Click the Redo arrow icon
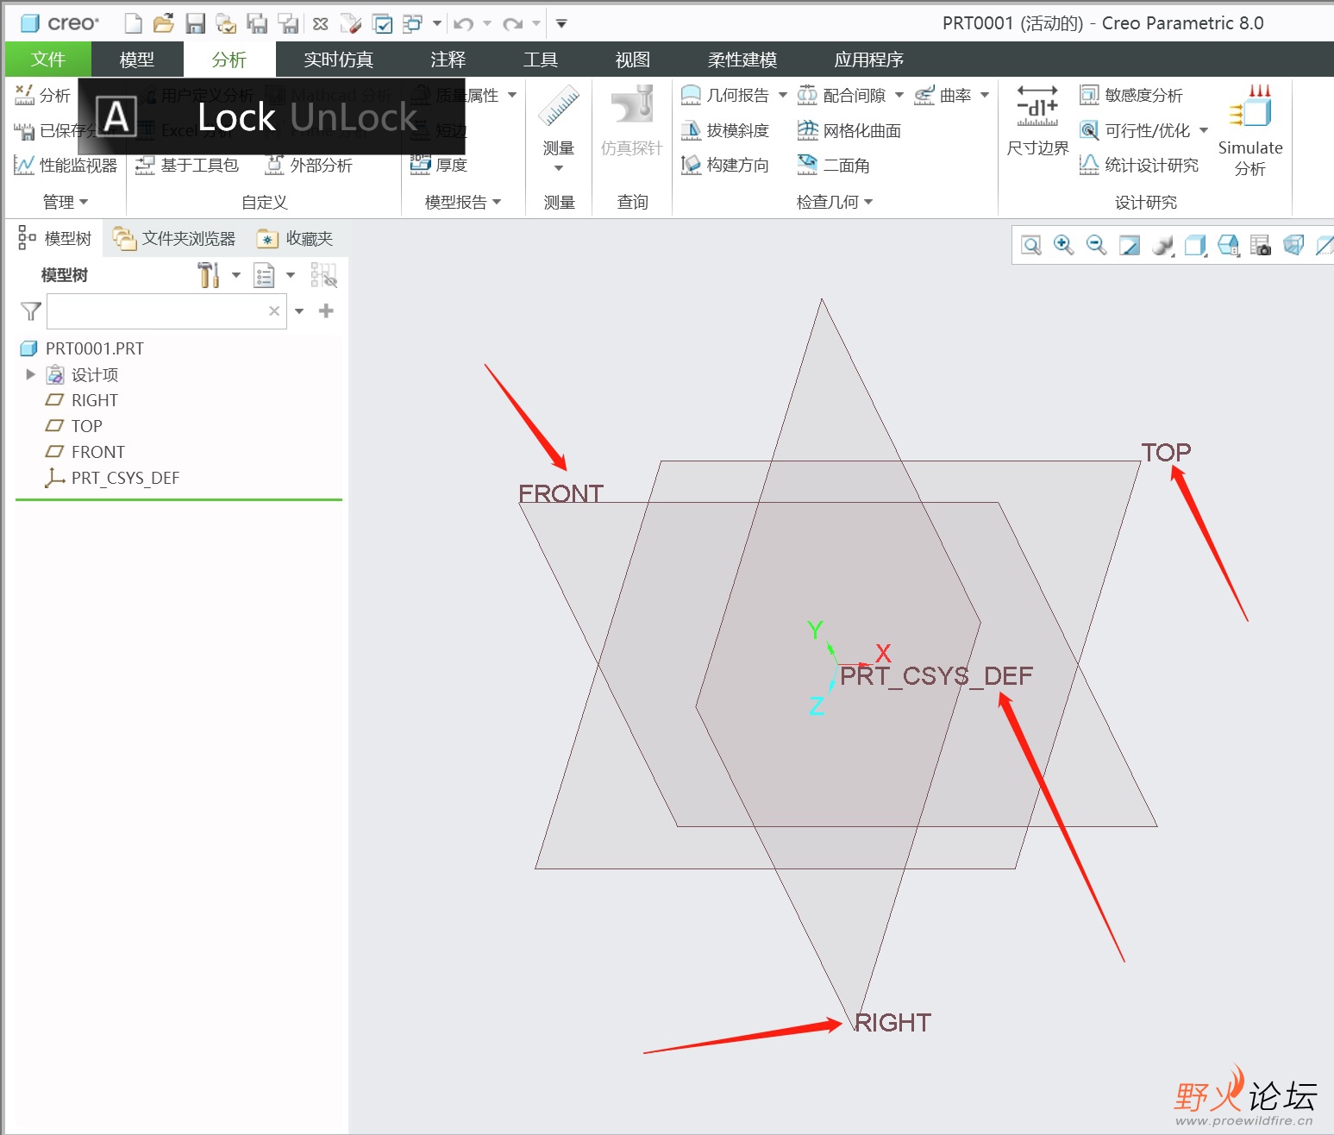 pyautogui.click(x=512, y=23)
